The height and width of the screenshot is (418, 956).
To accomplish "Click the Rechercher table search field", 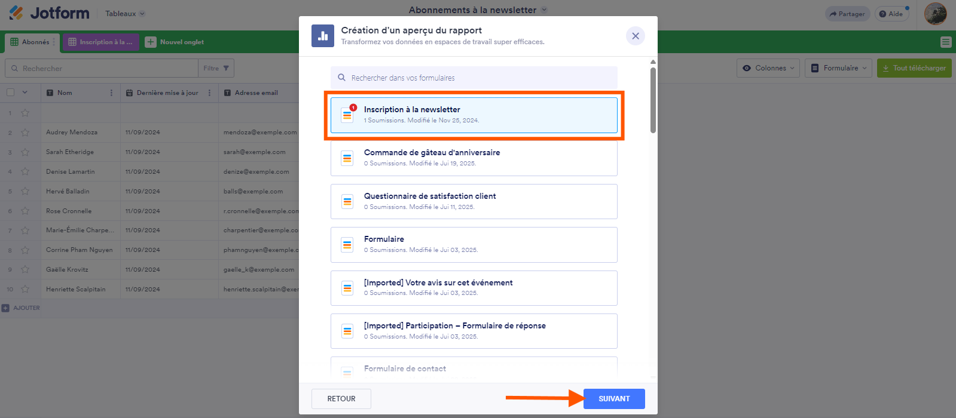I will (x=102, y=68).
